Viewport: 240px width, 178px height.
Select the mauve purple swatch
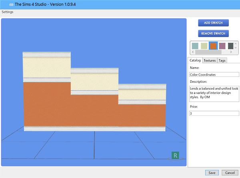tap(222, 46)
